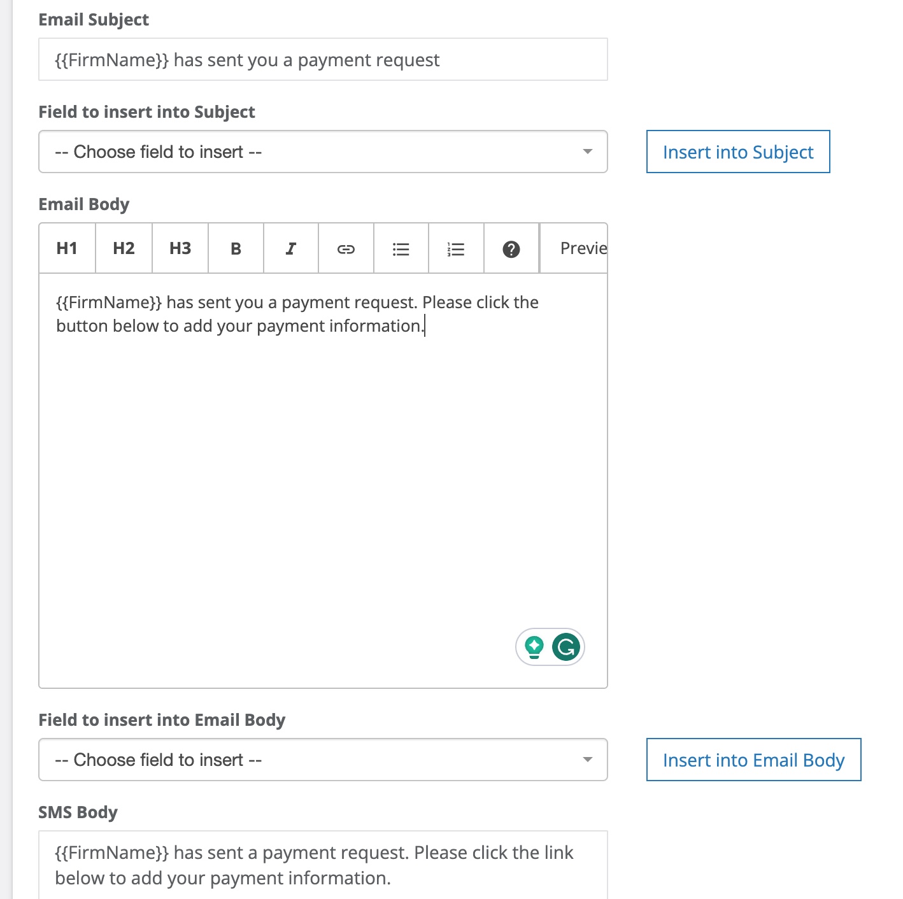Click inside the SMS Body text area
Viewport: 903px width, 899px height.
(x=323, y=865)
